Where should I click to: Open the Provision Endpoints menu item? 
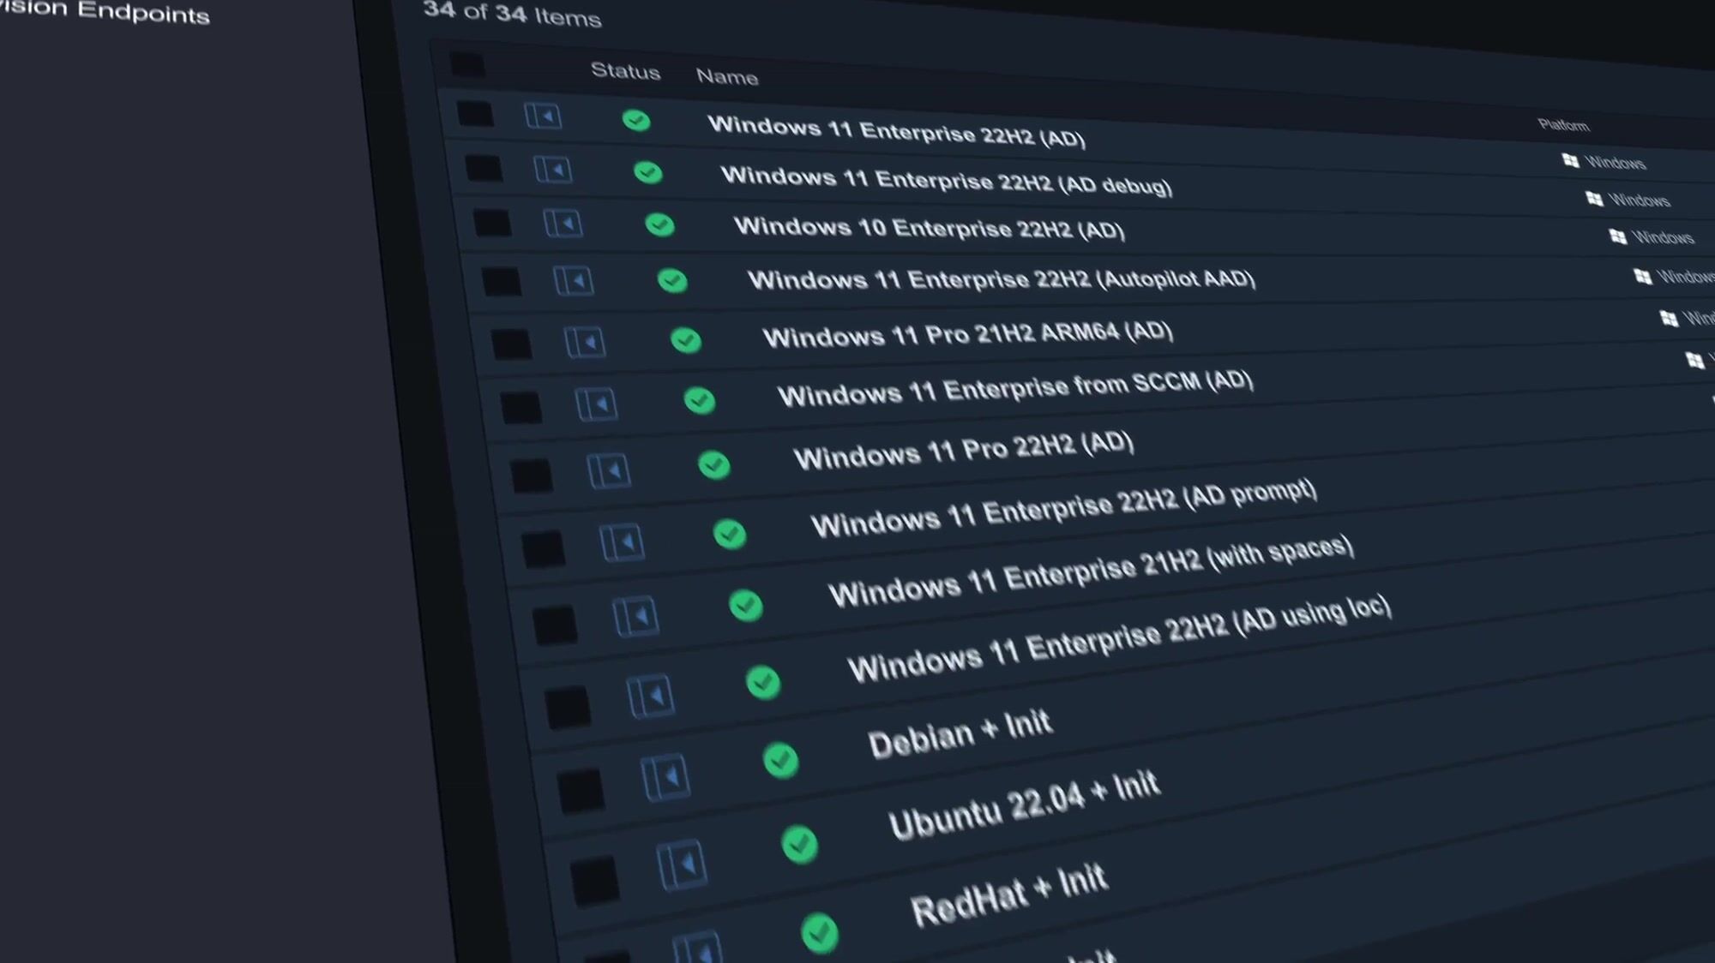coord(107,12)
